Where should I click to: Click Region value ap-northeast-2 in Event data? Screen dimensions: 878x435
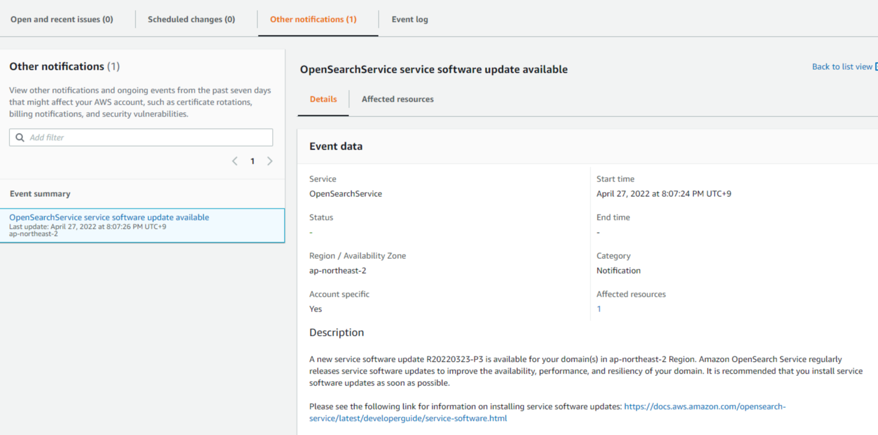(x=338, y=271)
